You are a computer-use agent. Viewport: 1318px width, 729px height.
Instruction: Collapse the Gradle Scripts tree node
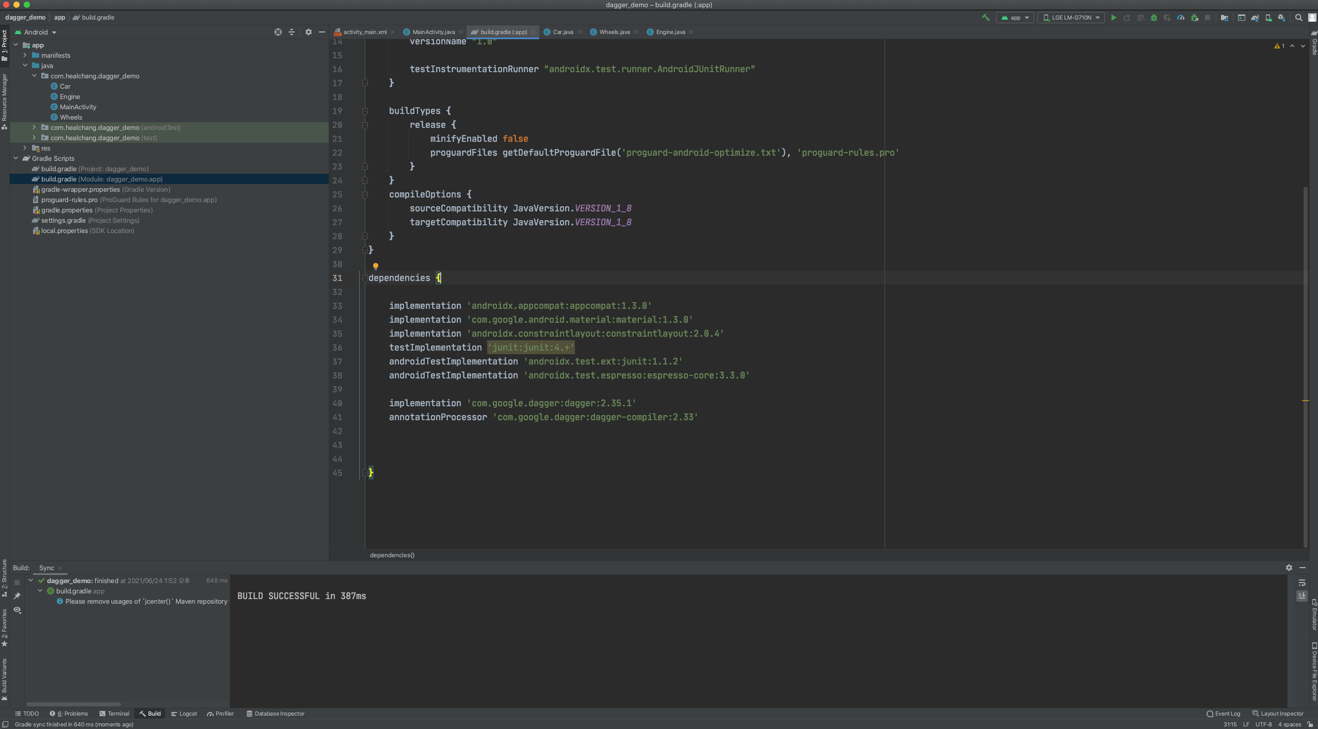pos(16,158)
